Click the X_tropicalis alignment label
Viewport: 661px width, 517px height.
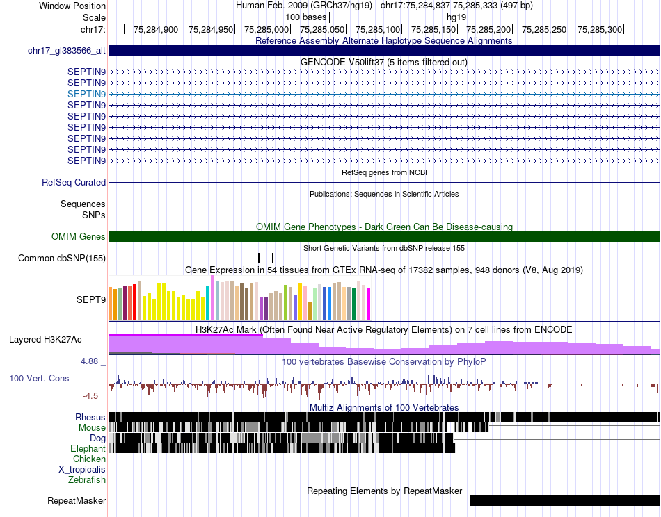82,470
